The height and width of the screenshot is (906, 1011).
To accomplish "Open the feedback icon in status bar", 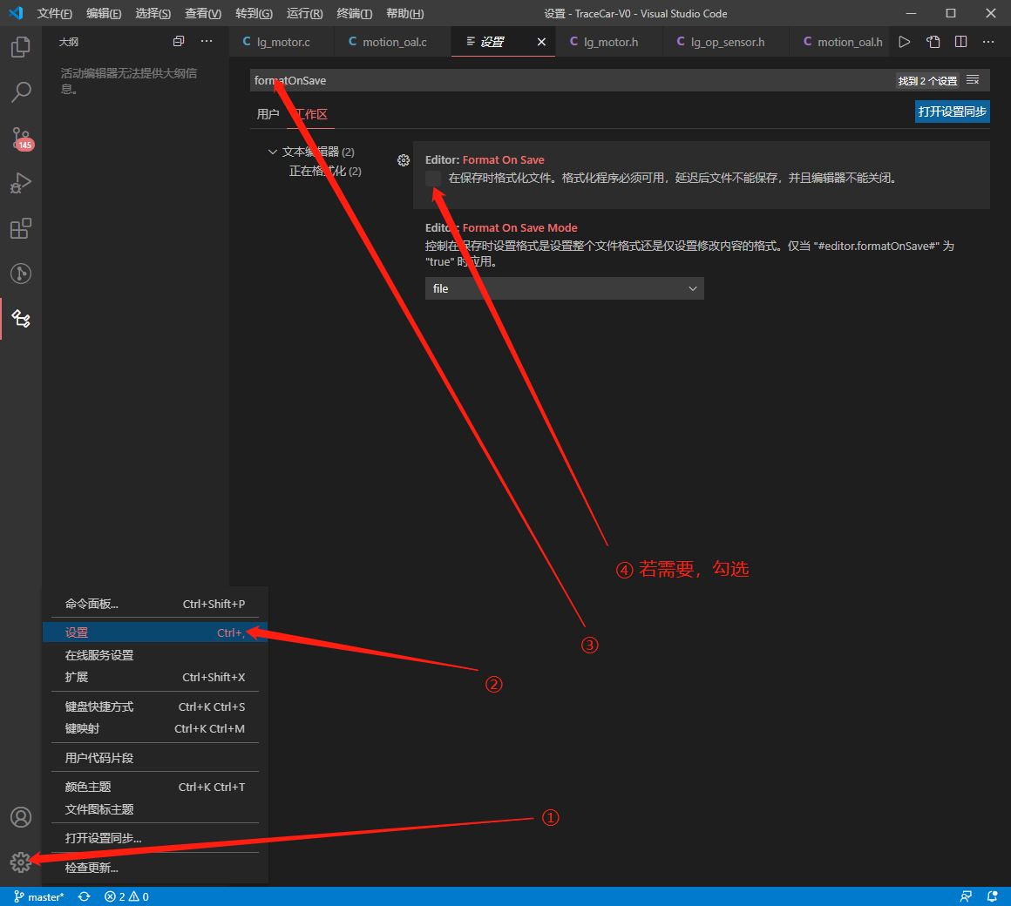I will 966,897.
